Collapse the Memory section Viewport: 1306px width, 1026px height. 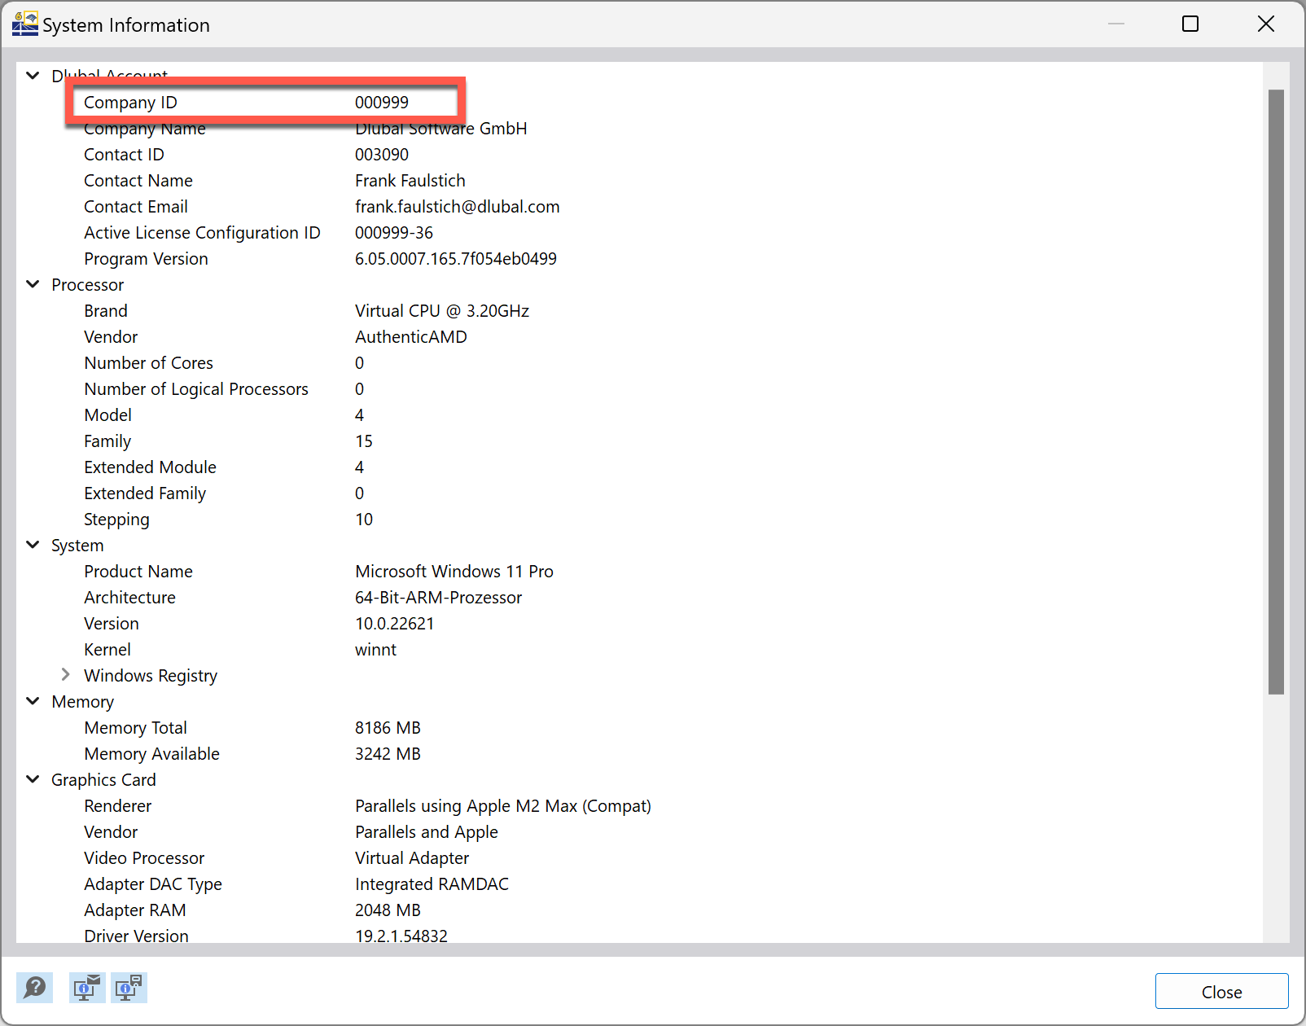tap(33, 701)
